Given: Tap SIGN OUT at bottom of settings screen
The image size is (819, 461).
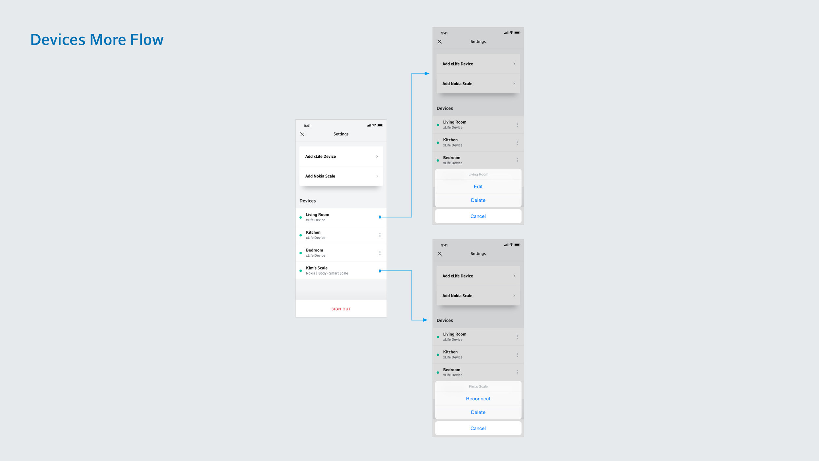Looking at the screenshot, I should [341, 309].
